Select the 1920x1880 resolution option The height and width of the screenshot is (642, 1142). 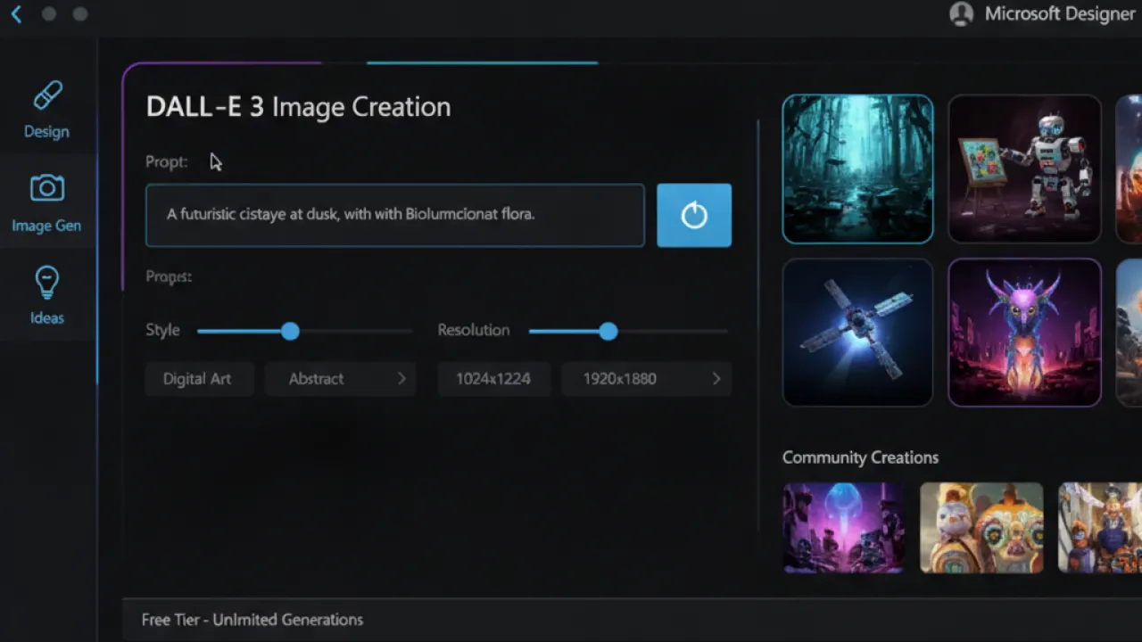[620, 379]
